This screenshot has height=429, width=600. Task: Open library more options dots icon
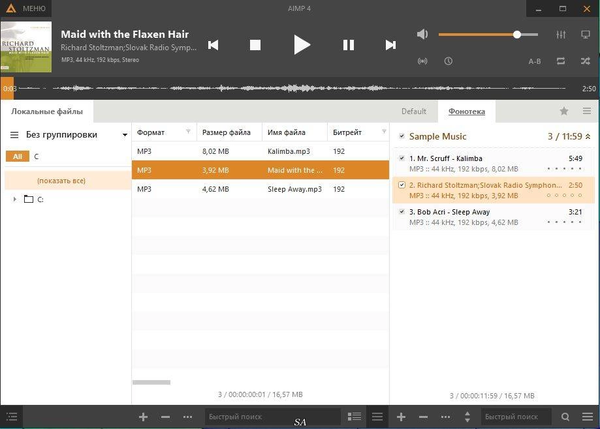187,417
